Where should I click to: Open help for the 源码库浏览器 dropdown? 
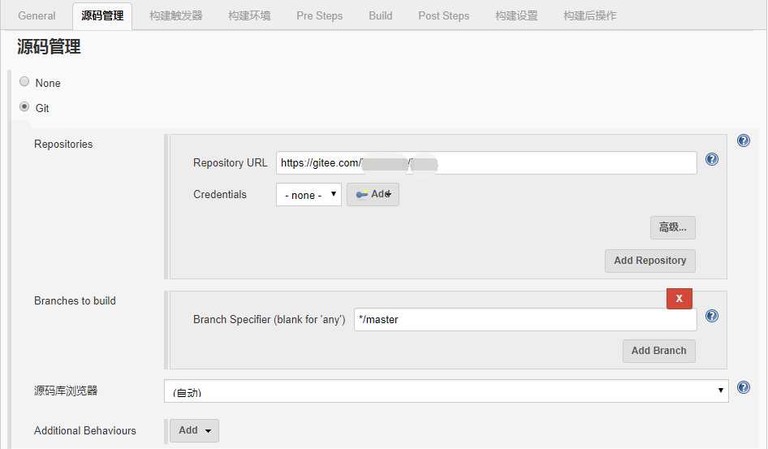pyautogui.click(x=743, y=387)
